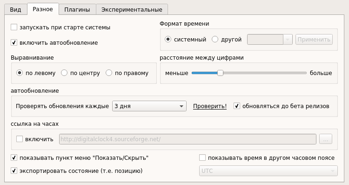Screen dimensions: 349x185
Task: Click the Формат времени group label
Action: pos(184,24)
